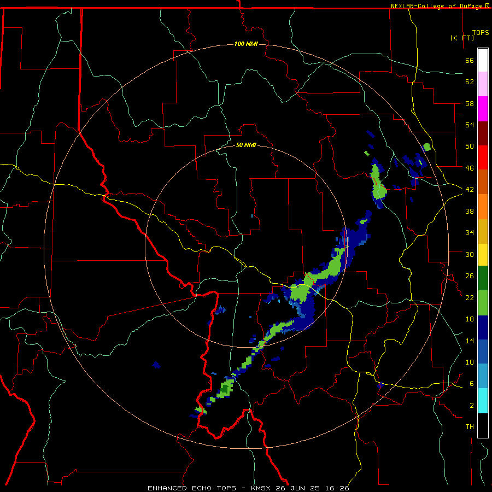The image size is (492, 492).
Task: Click the bright yellow legend swatch
Action: coord(483,254)
